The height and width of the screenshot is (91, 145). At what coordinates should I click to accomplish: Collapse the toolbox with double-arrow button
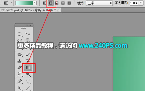(x=27, y=25)
